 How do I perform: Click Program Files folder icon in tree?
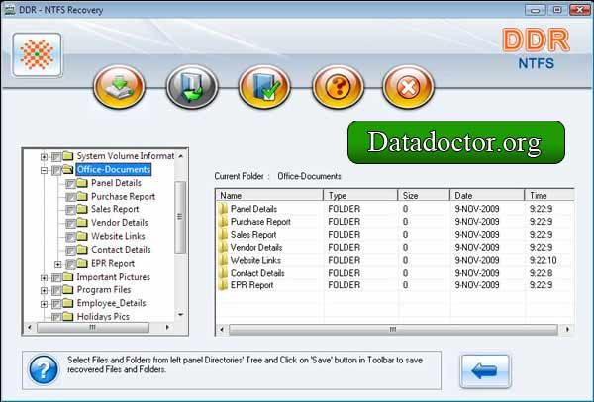(x=67, y=289)
